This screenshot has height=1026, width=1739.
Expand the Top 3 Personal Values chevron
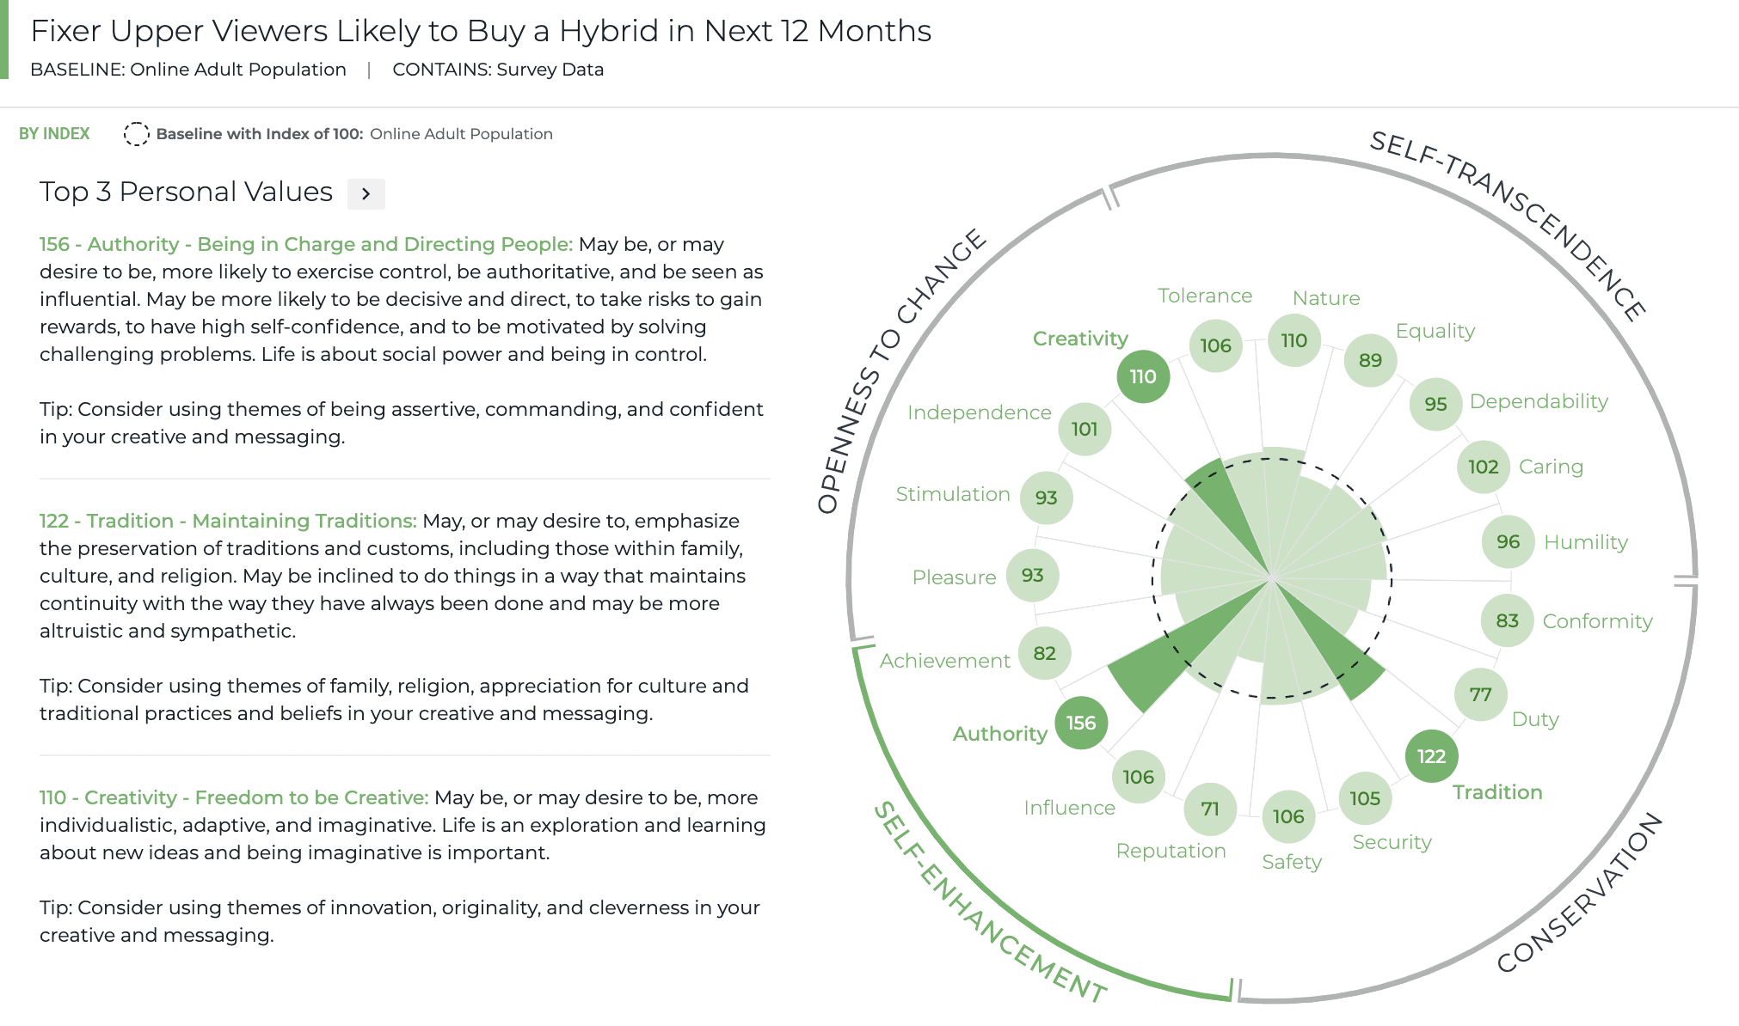point(366,194)
